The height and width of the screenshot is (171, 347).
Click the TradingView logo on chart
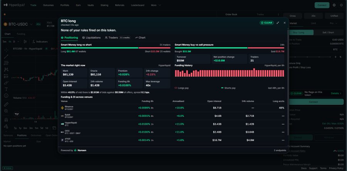pyautogui.click(x=17, y=114)
